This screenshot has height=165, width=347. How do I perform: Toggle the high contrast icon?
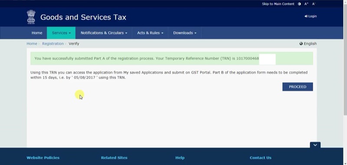(x=299, y=4)
